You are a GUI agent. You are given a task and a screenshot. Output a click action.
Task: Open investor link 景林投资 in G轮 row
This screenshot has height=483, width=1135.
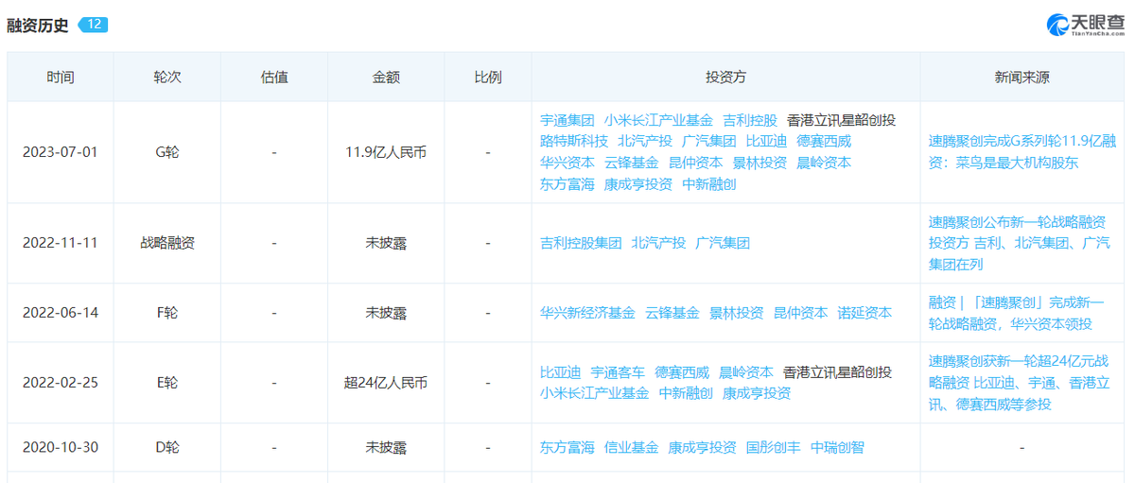(760, 163)
